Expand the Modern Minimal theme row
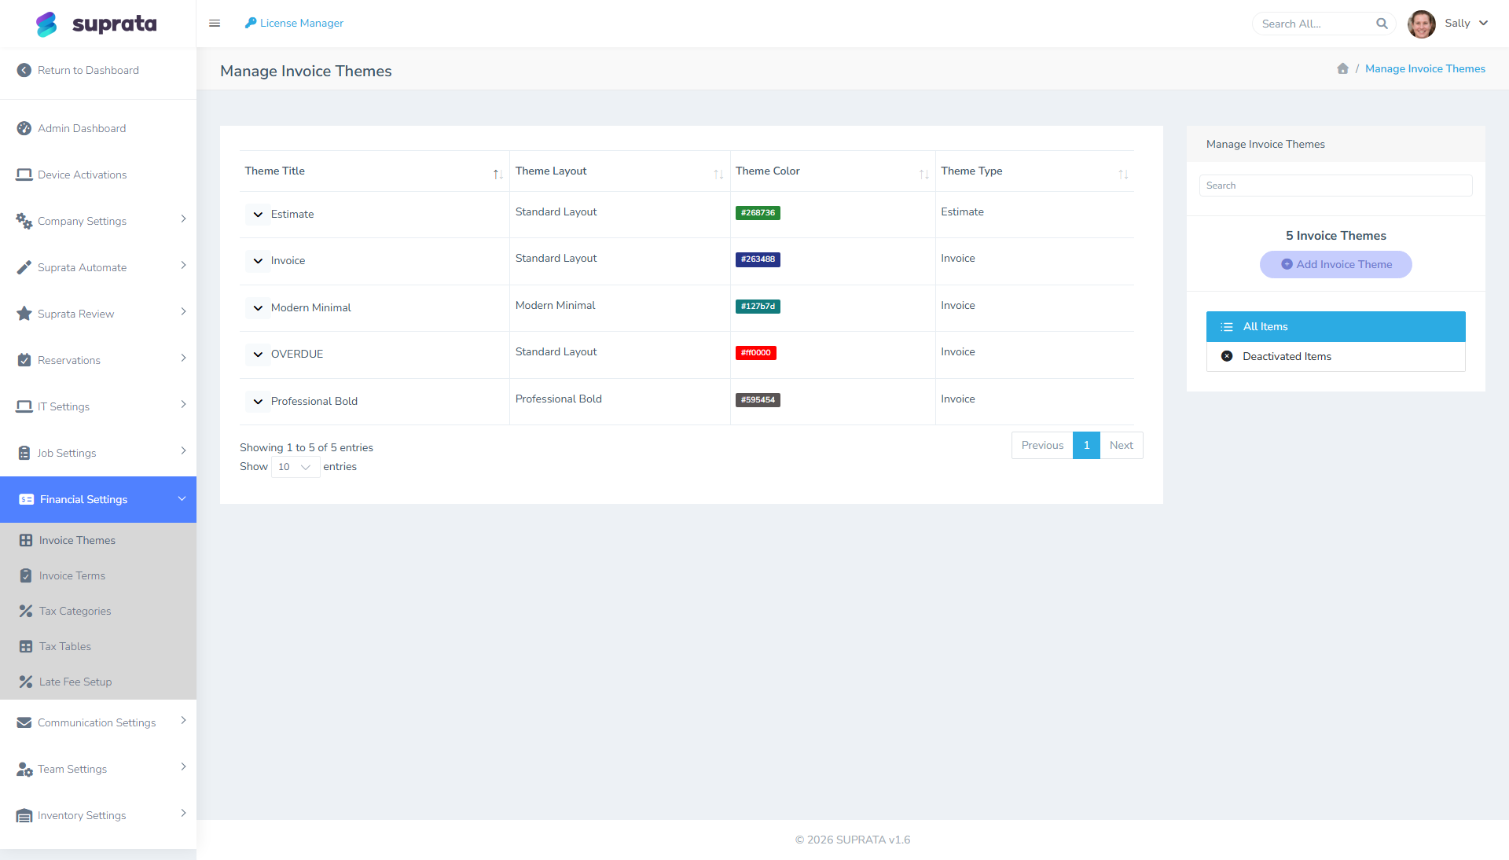The image size is (1509, 860). click(258, 307)
